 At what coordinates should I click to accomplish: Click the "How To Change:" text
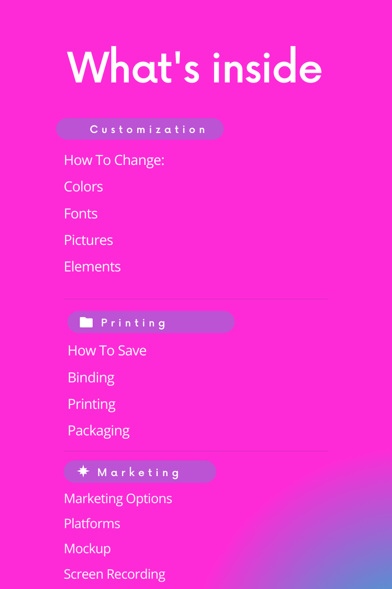(x=114, y=160)
